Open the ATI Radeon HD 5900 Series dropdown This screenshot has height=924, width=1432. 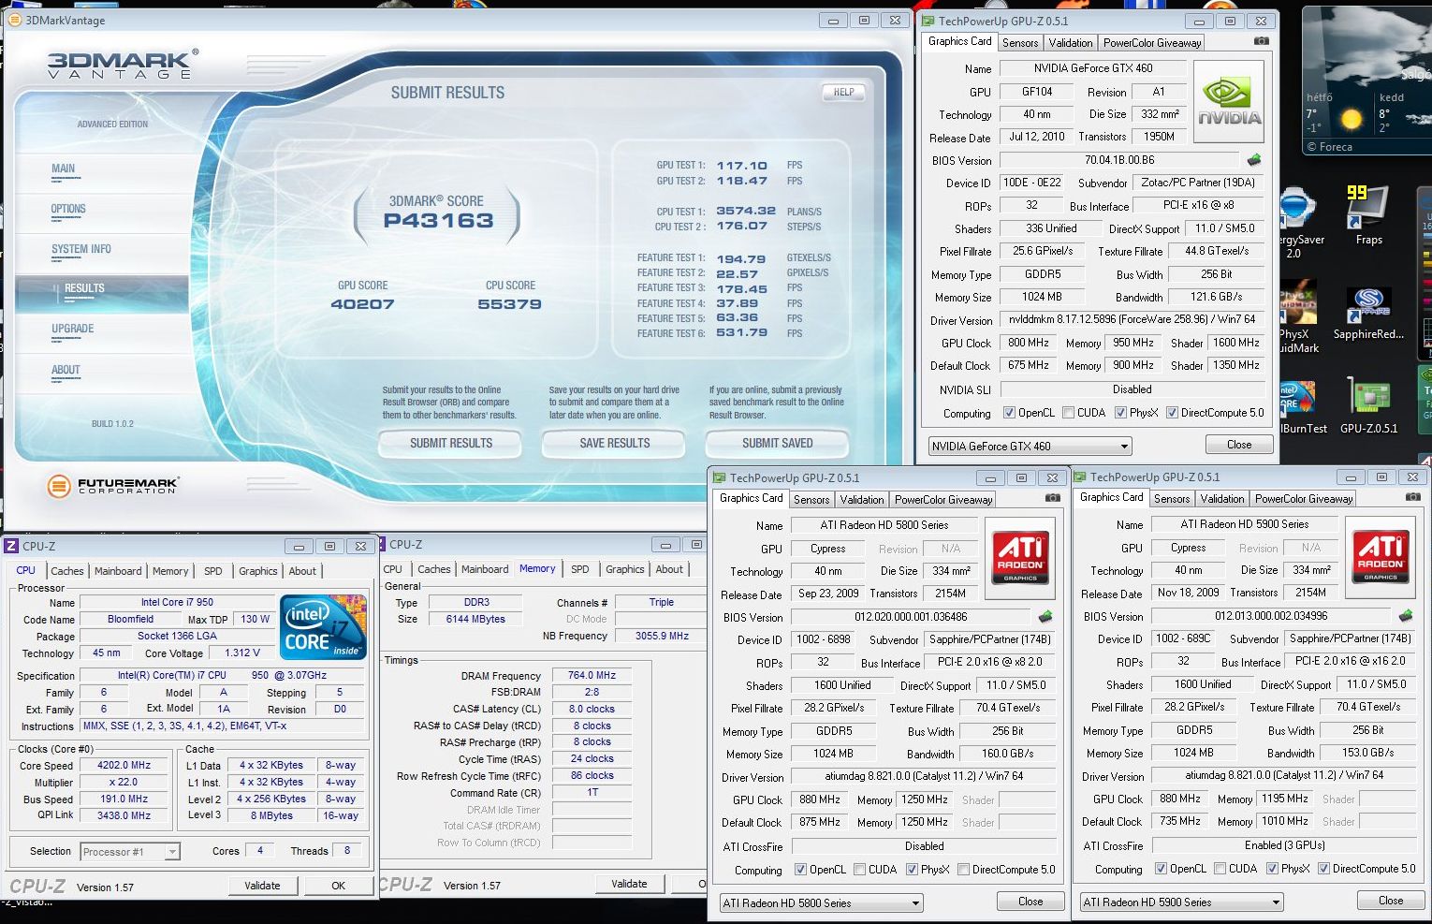pos(1180,902)
